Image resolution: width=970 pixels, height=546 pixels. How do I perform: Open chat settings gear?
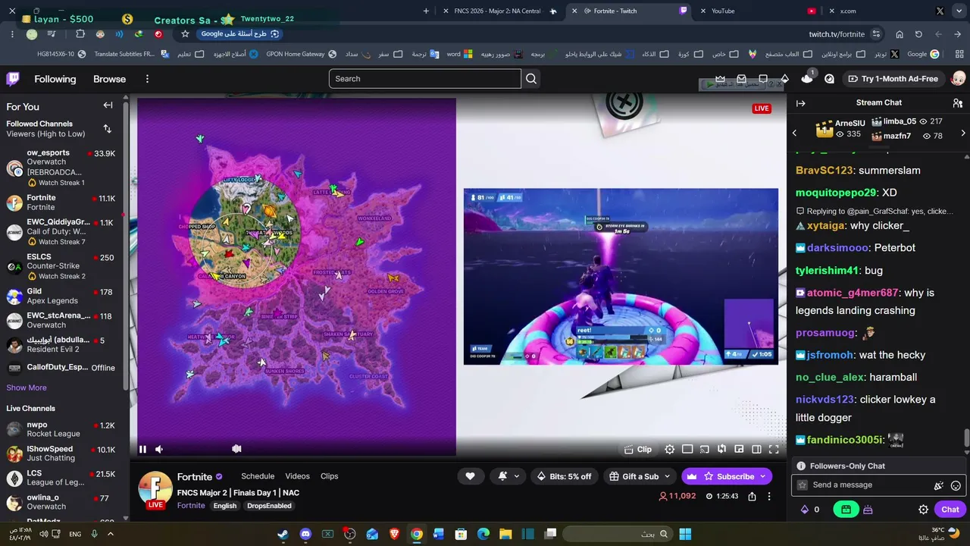click(923, 510)
